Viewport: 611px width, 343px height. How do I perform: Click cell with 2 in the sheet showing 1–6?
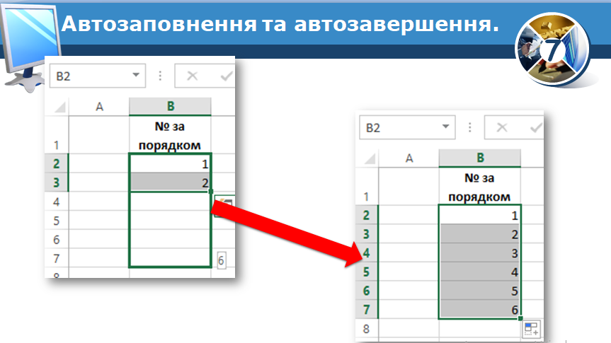pyautogui.click(x=480, y=234)
